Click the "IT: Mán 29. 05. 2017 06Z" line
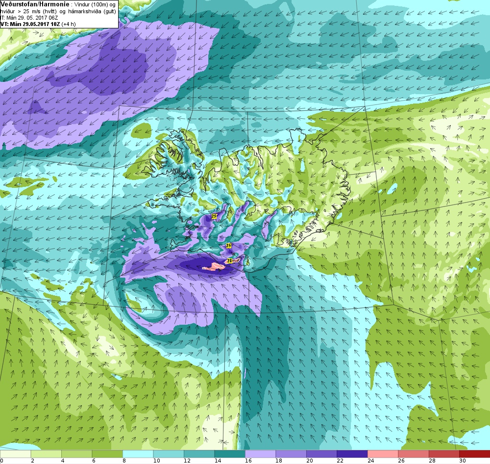490x464 pixels. [29, 18]
